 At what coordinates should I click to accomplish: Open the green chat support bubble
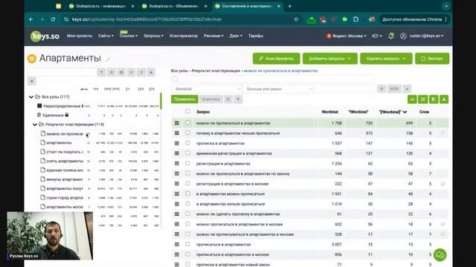click(x=440, y=255)
